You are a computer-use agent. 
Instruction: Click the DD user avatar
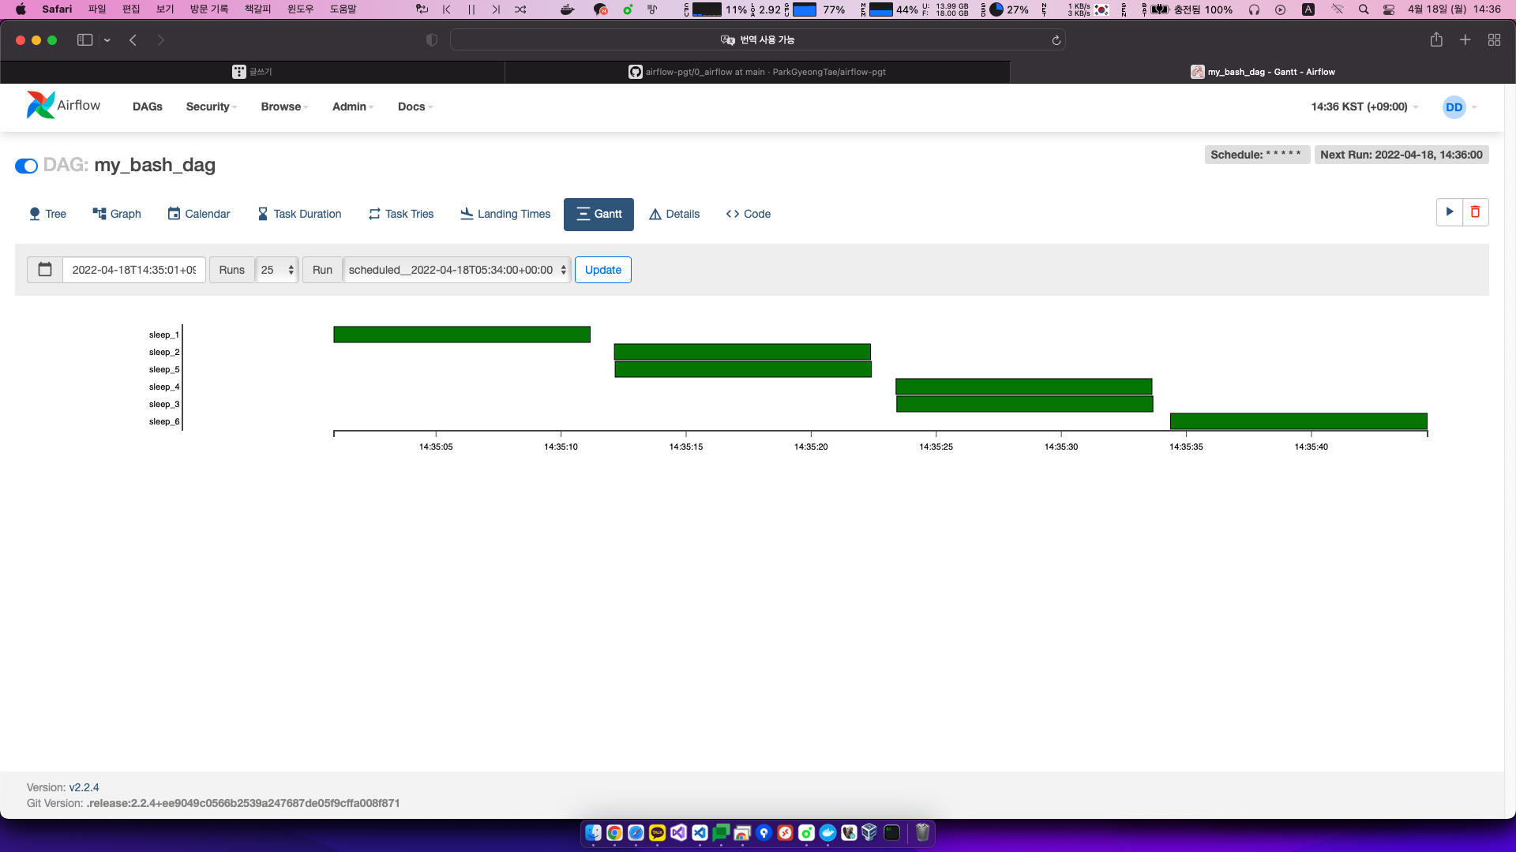click(1454, 107)
